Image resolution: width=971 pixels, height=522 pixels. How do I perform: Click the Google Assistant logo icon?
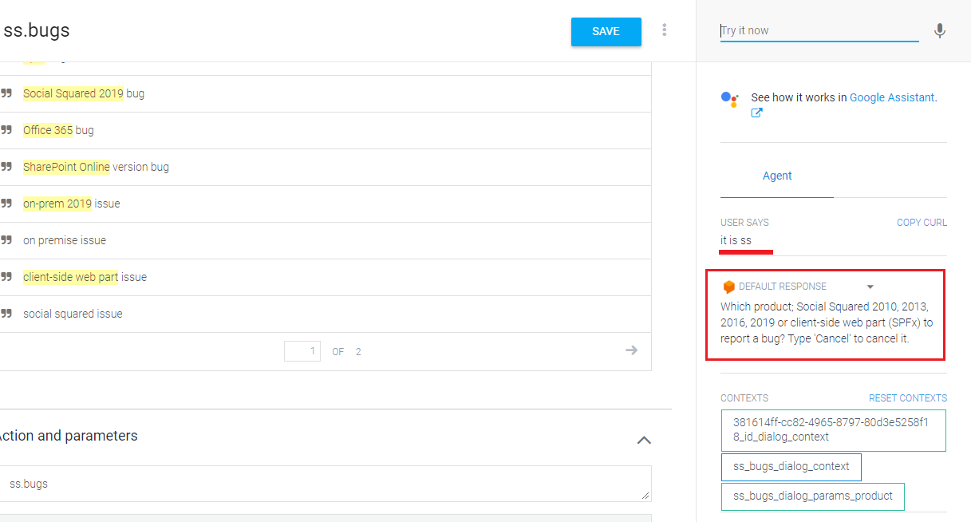(x=729, y=99)
